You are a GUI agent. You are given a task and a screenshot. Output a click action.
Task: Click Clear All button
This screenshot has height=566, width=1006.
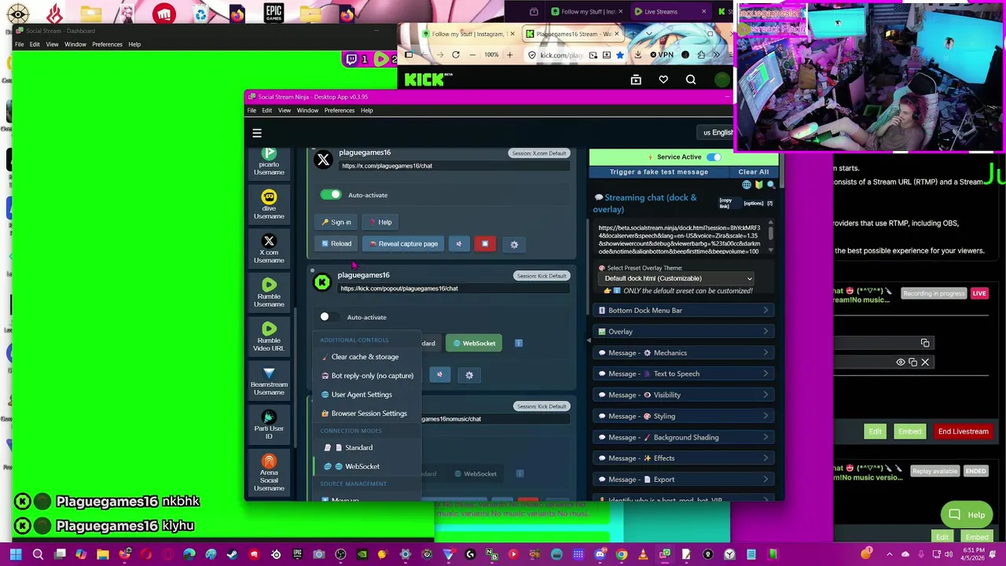[x=754, y=172]
